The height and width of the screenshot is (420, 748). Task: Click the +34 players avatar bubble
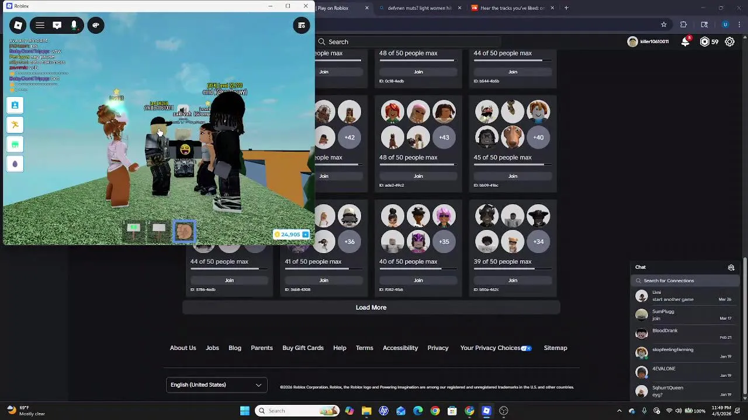pos(538,242)
